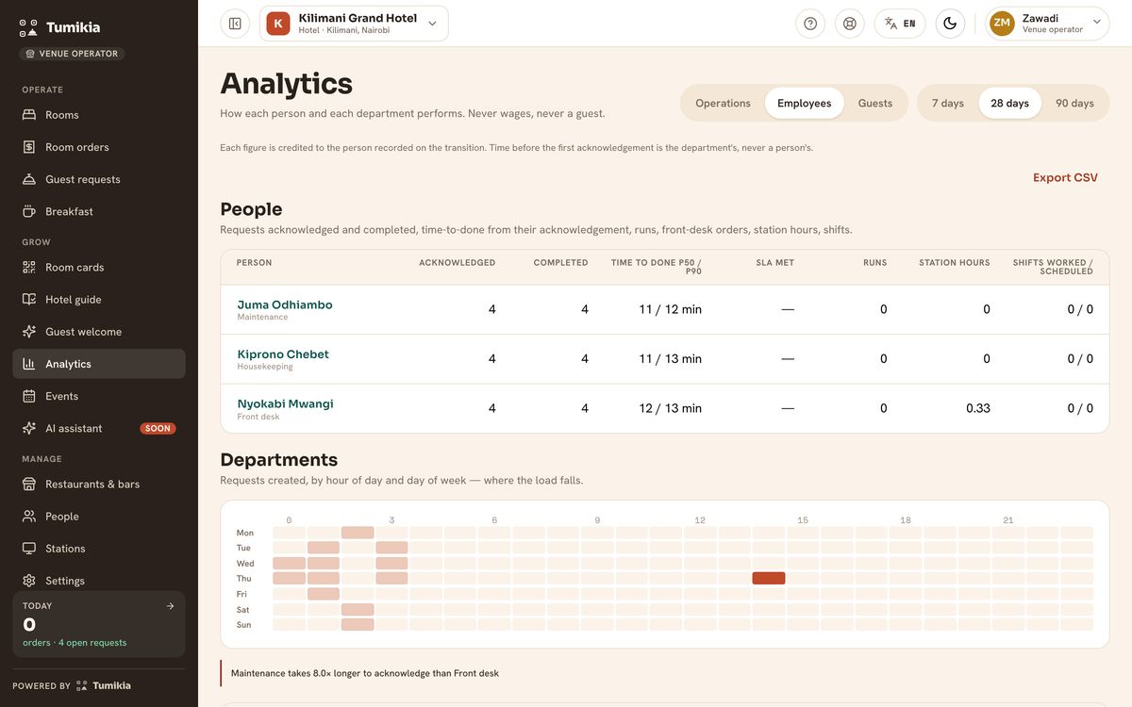Click the People users icon
Screen dimensions: 1132x707
[x=28, y=516]
